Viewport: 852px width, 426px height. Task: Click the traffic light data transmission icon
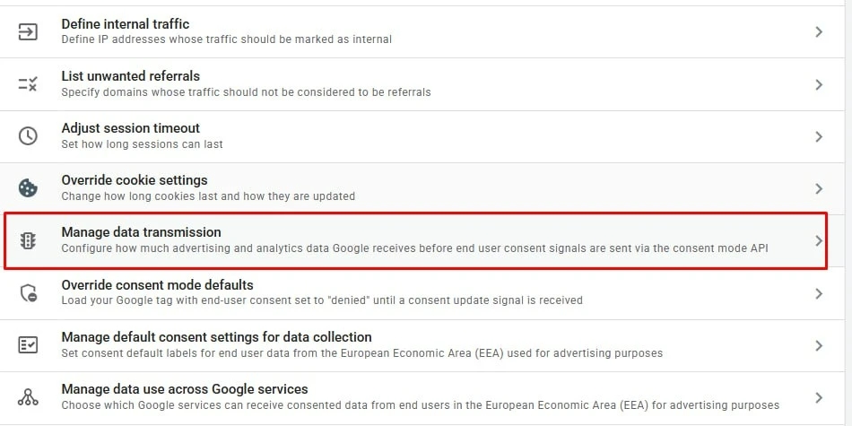(x=28, y=240)
